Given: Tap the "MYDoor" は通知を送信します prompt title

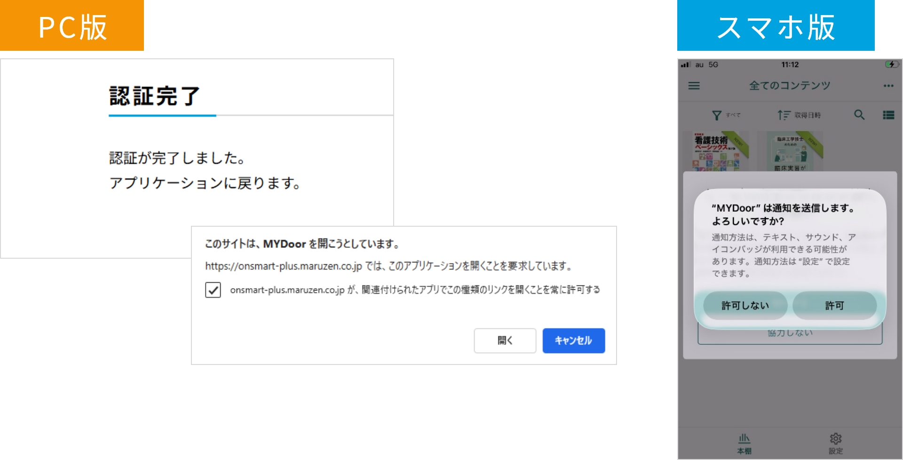Looking at the screenshot, I should (x=783, y=214).
